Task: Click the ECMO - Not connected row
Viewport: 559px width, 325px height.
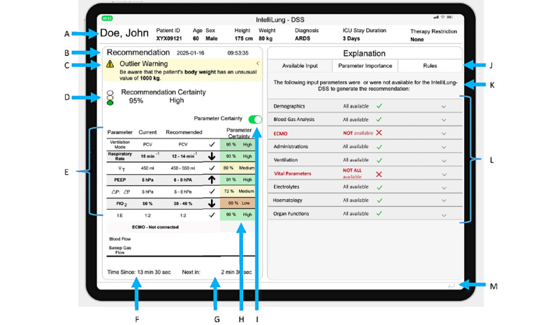Action: tap(155, 227)
